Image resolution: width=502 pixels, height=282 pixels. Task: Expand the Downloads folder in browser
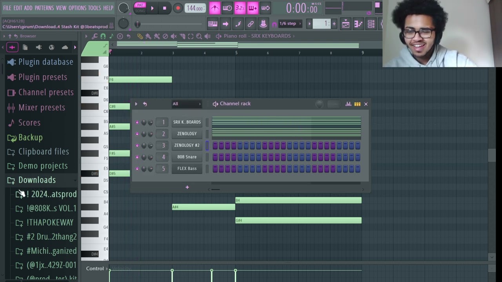point(37,180)
